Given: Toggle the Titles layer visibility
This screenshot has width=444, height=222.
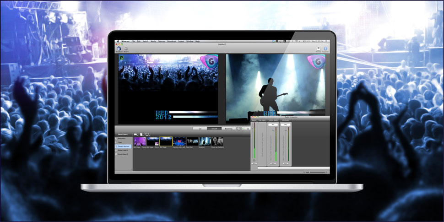Looking at the screenshot, I should [x=116, y=142].
